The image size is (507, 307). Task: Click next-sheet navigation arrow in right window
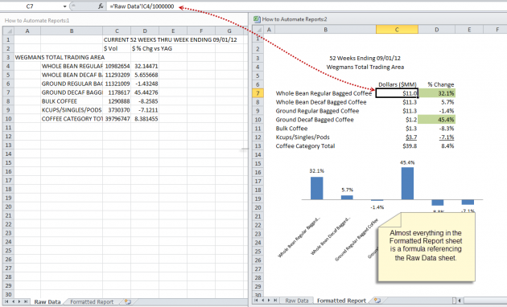[x=269, y=301]
